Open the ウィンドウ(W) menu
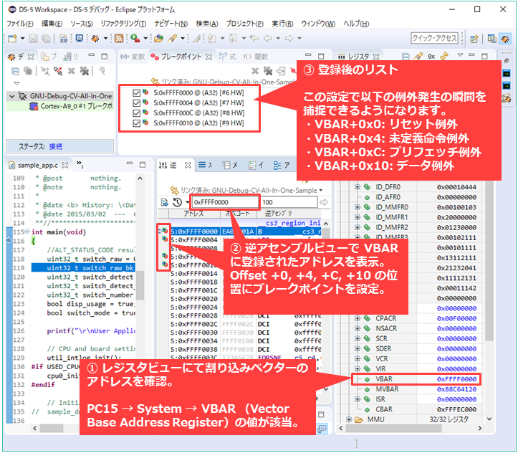 [x=318, y=24]
